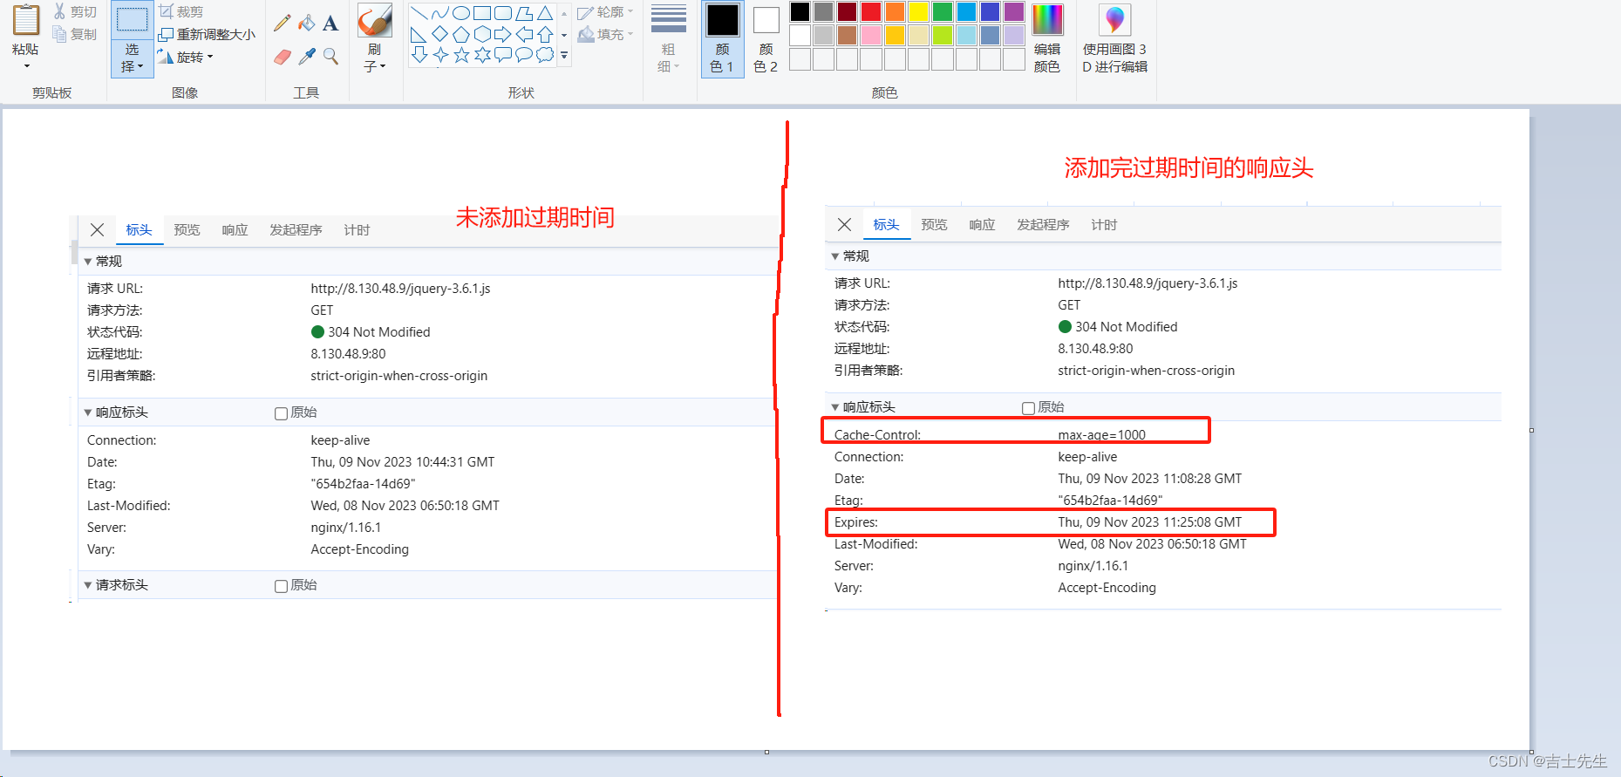Pick the green palette swatch
The width and height of the screenshot is (1621, 777).
click(x=943, y=11)
